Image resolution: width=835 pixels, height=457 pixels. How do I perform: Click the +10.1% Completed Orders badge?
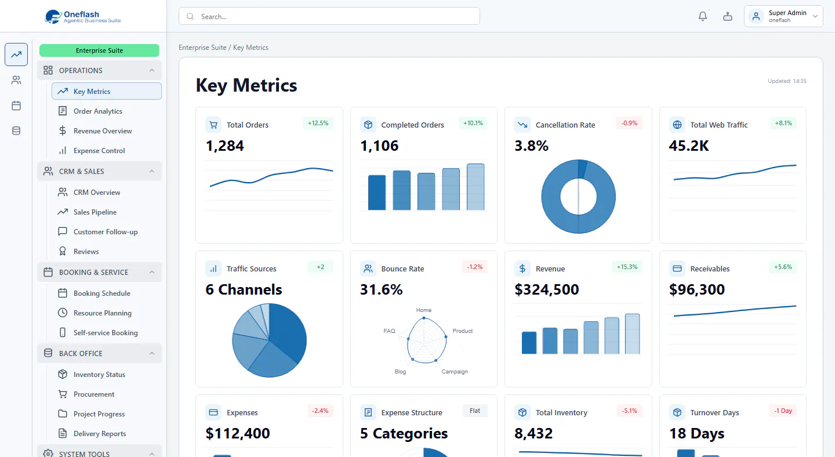click(473, 123)
